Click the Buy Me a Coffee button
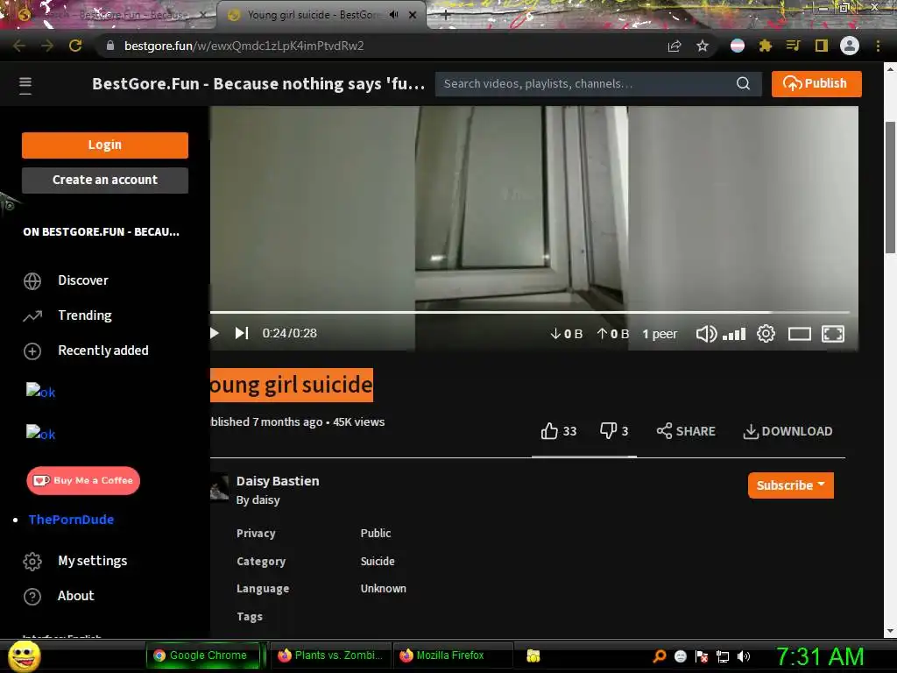The height and width of the screenshot is (673, 897). click(x=83, y=481)
